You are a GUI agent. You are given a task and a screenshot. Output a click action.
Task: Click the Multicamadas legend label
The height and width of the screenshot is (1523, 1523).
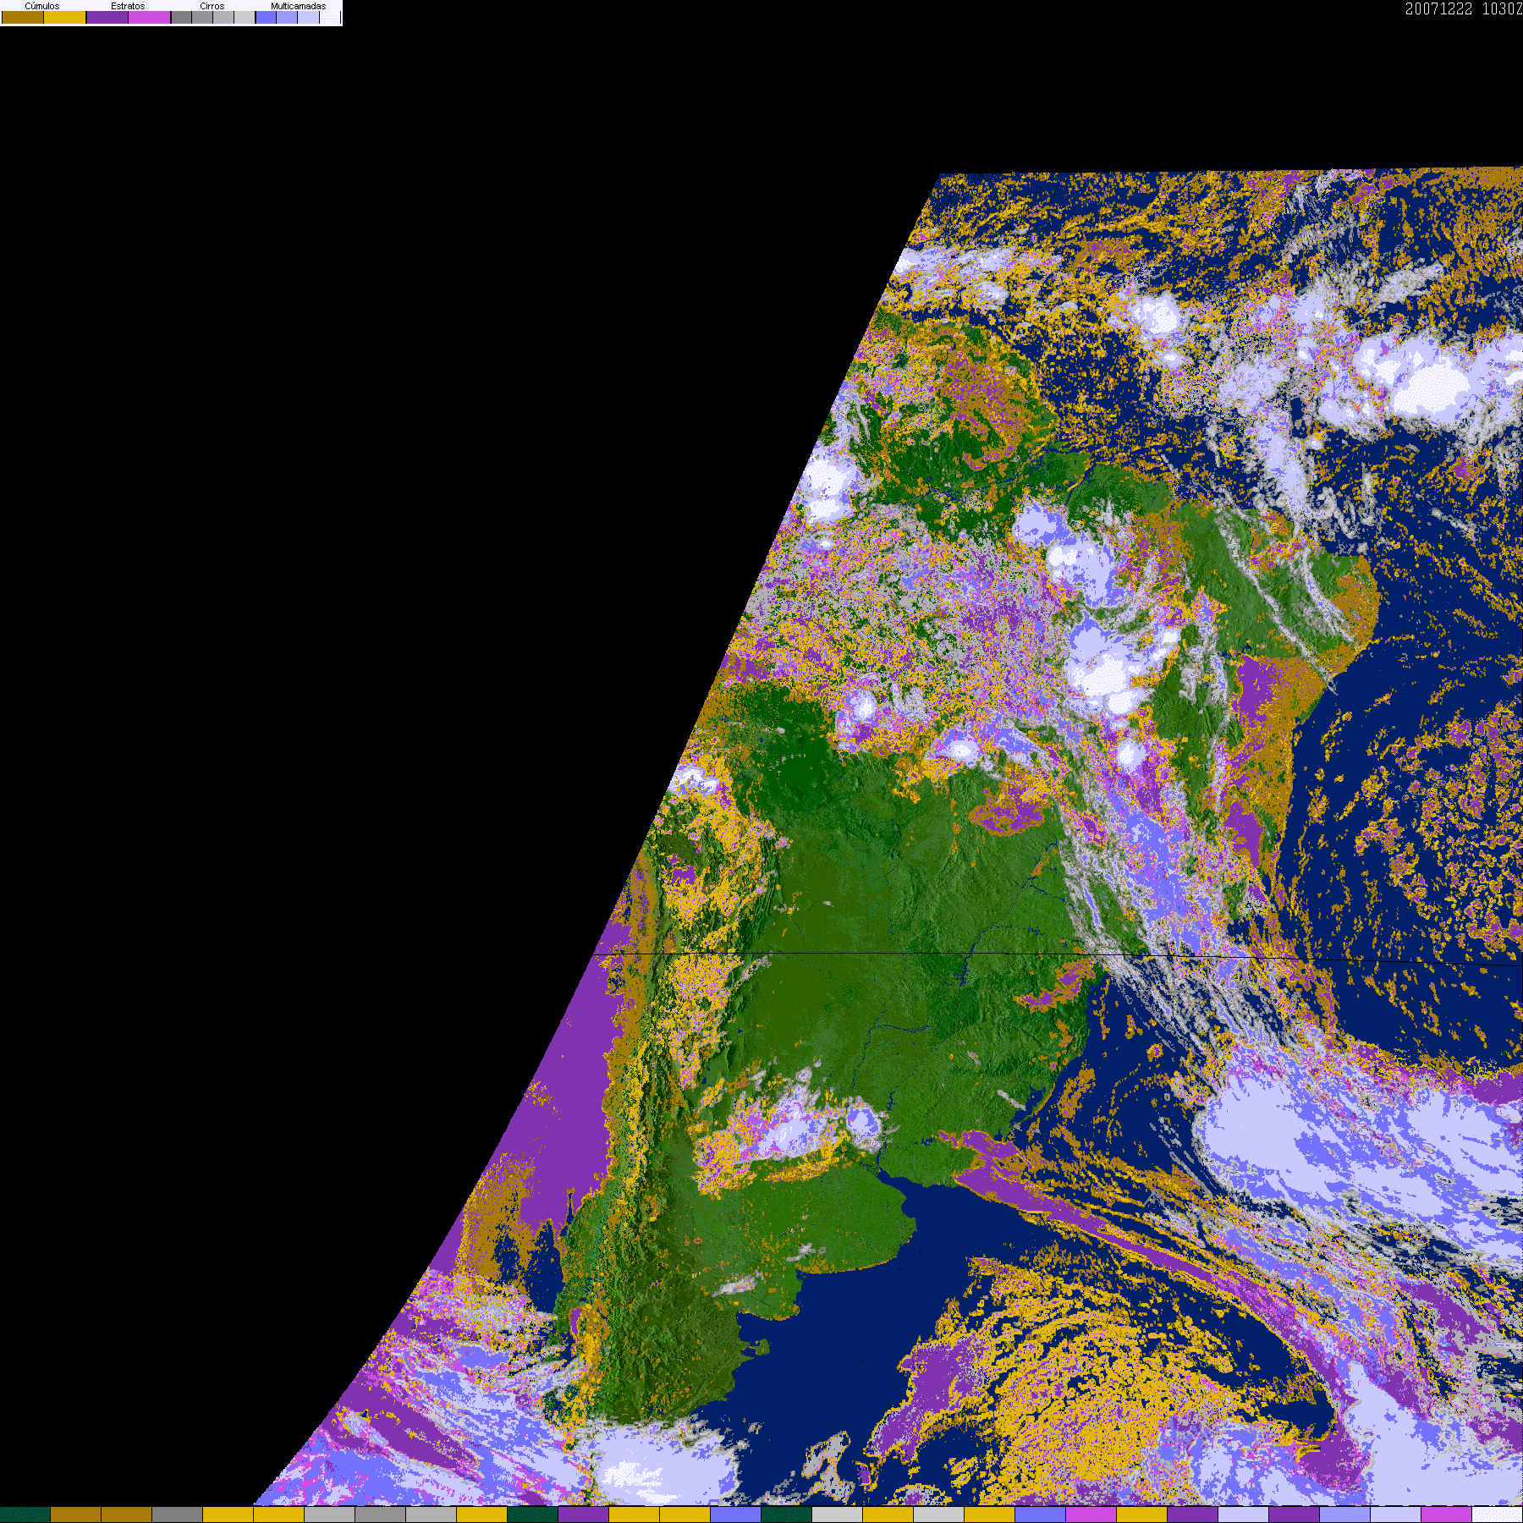click(x=298, y=6)
